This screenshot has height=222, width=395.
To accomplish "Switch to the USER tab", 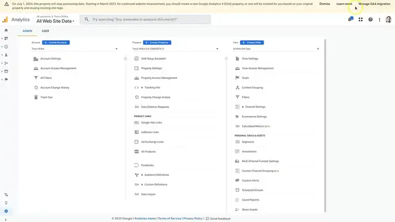I will tap(45, 31).
